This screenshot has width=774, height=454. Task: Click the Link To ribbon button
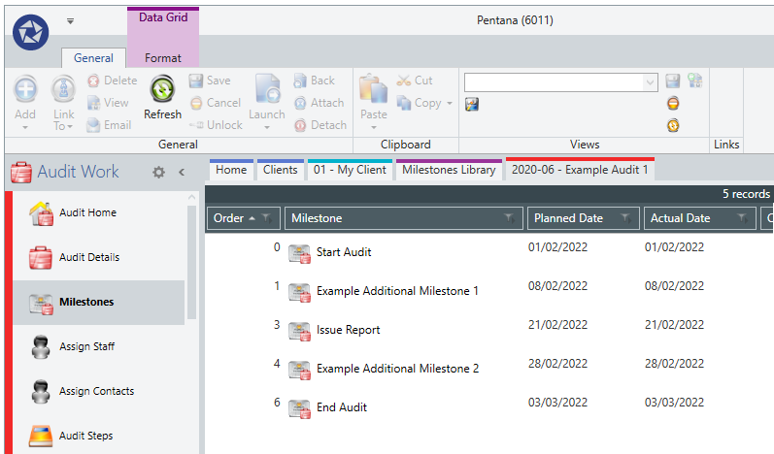click(x=64, y=103)
